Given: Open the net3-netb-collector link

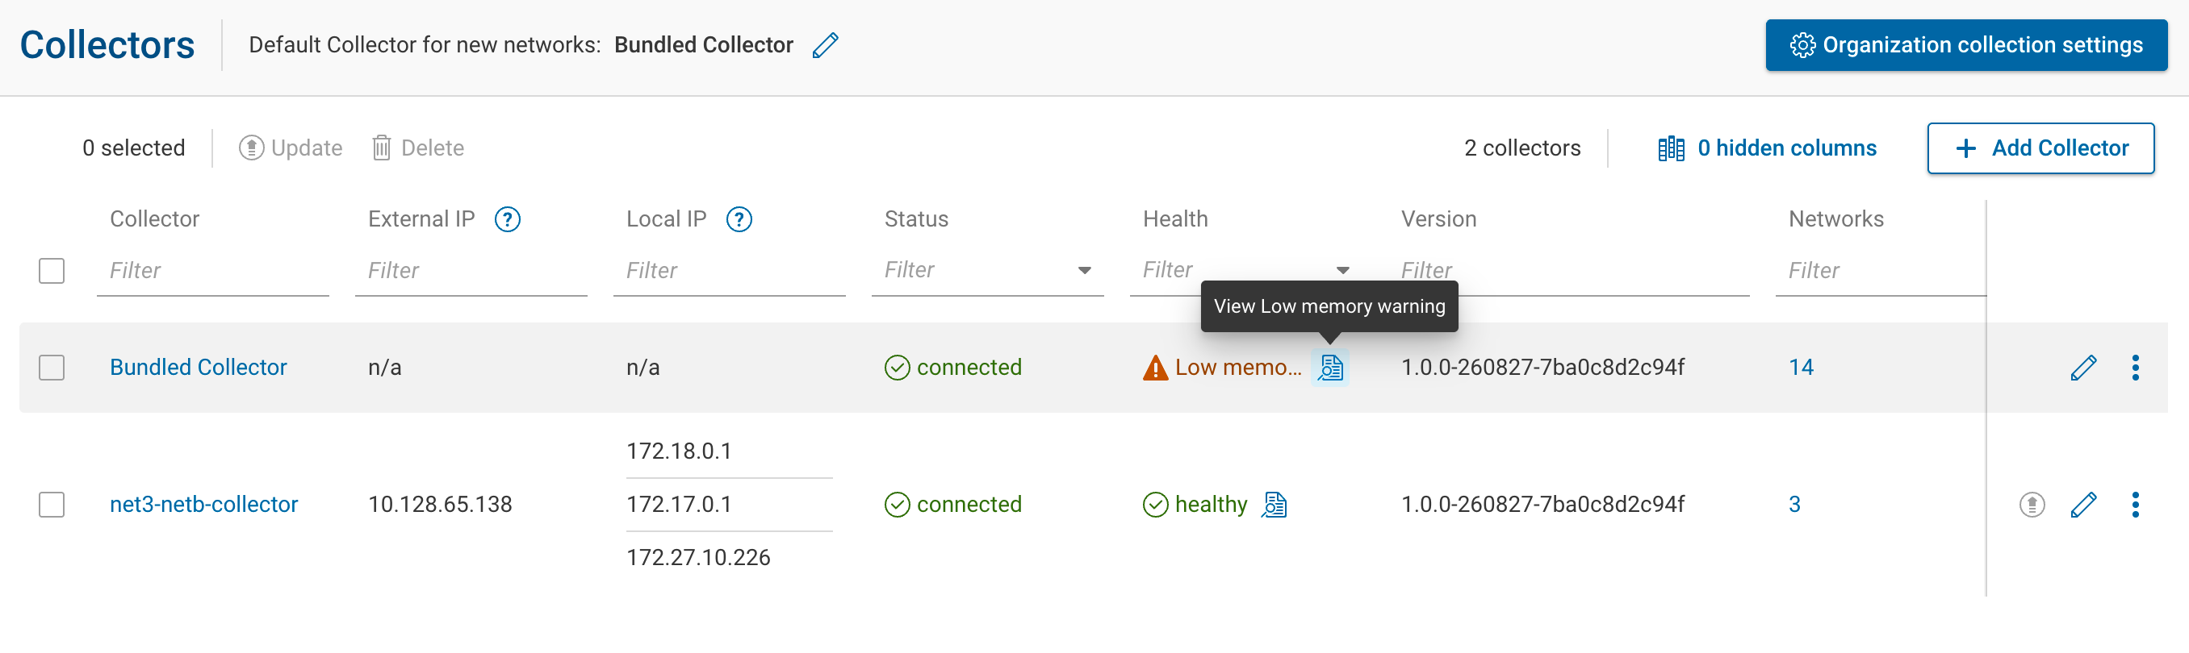Looking at the screenshot, I should click(204, 505).
